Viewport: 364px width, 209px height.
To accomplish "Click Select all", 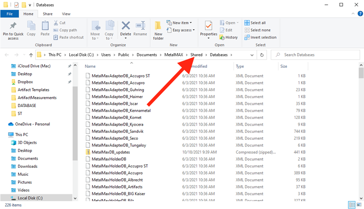I will pyautogui.click(x=255, y=23).
